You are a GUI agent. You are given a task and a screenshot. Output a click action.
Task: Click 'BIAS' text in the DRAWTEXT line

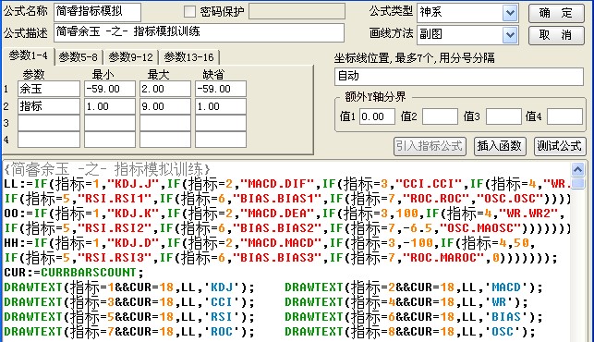coord(506,317)
